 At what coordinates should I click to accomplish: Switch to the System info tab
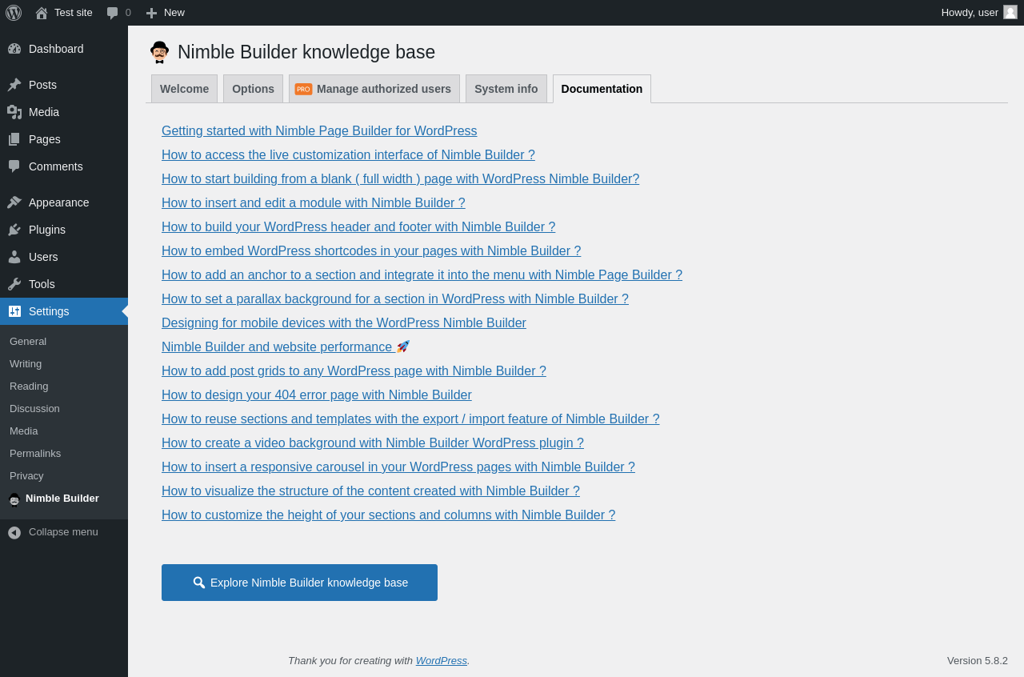pyautogui.click(x=506, y=89)
